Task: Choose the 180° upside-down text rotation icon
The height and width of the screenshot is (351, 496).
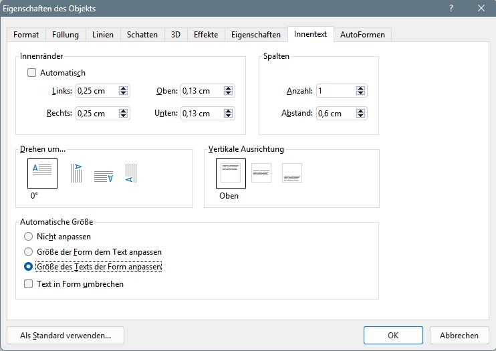Action: 104,177
